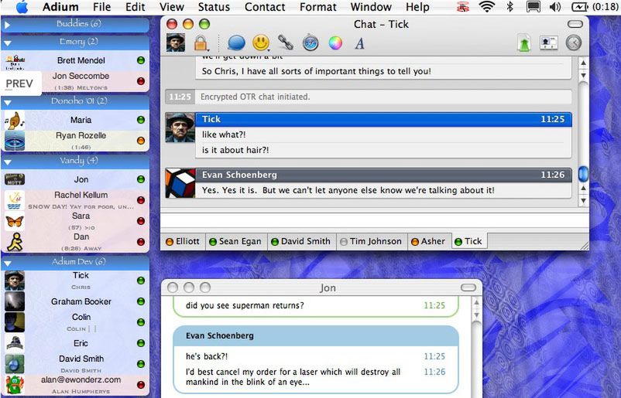Viewport: 621px width, 398px height.
Task: Click the chain link insert icon
Action: coord(286,43)
